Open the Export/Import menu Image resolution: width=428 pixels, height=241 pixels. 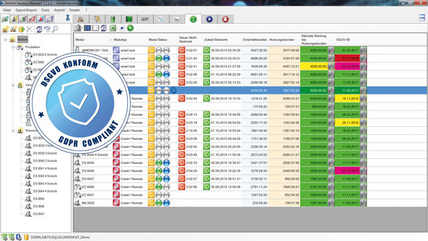click(x=26, y=10)
